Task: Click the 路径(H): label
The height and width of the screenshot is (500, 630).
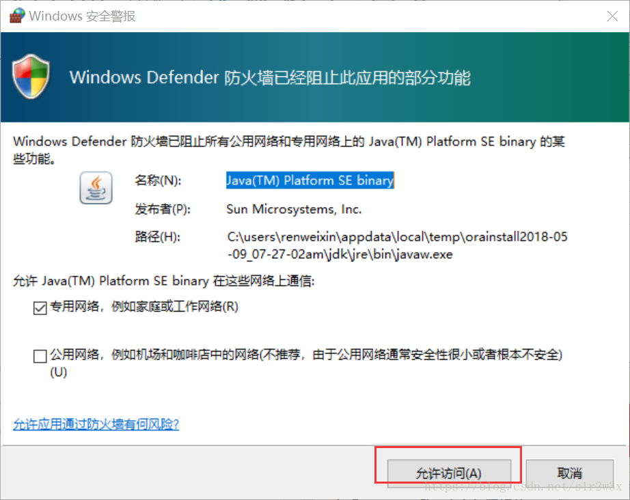Action: 157,237
